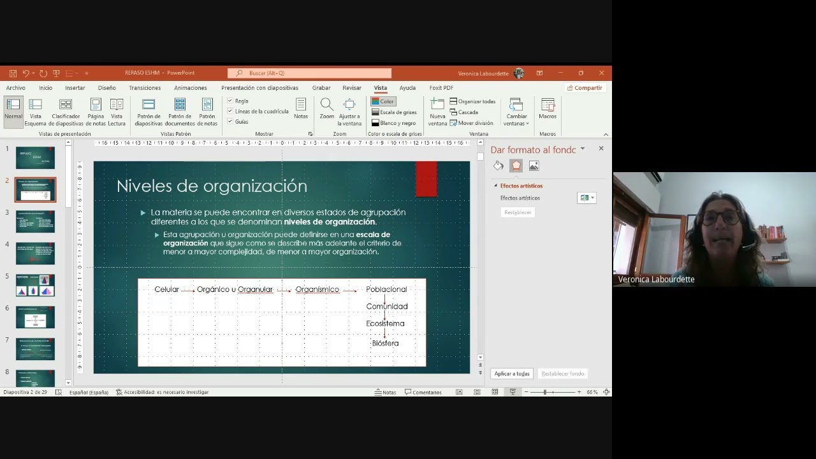Select the Imagen tab in format pane
Viewport: 816px width, 459px height.
pos(534,166)
